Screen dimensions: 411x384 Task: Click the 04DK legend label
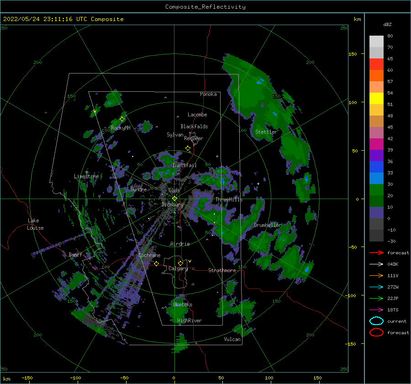point(393,264)
